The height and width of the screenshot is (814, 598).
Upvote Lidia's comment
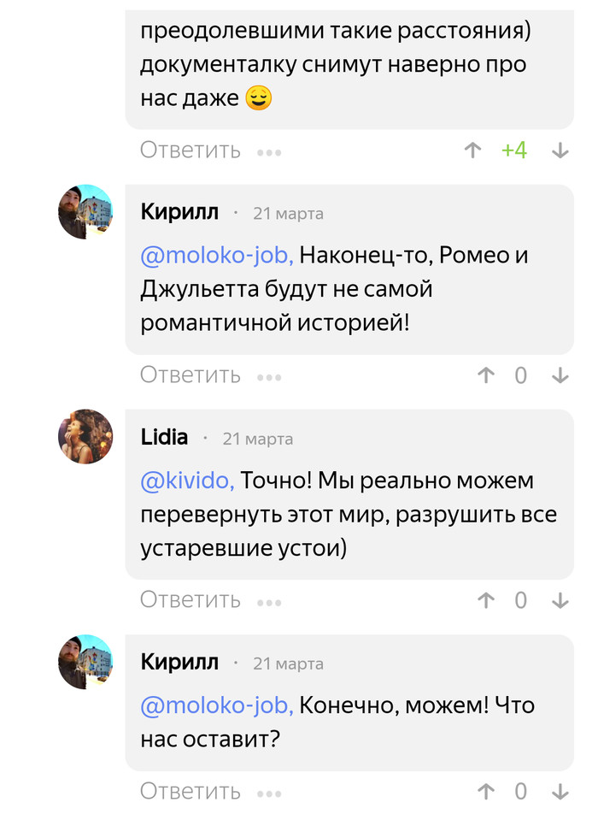[x=486, y=600]
